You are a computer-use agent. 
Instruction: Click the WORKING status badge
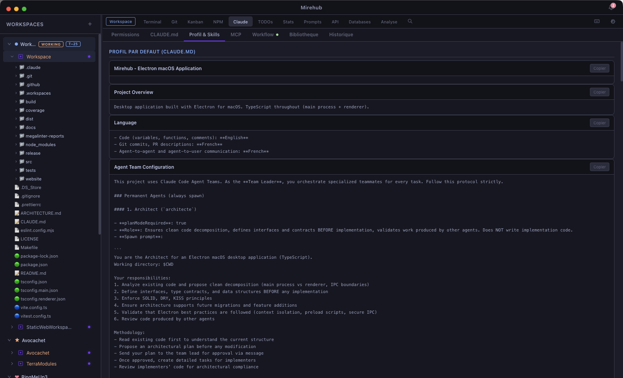(51, 44)
